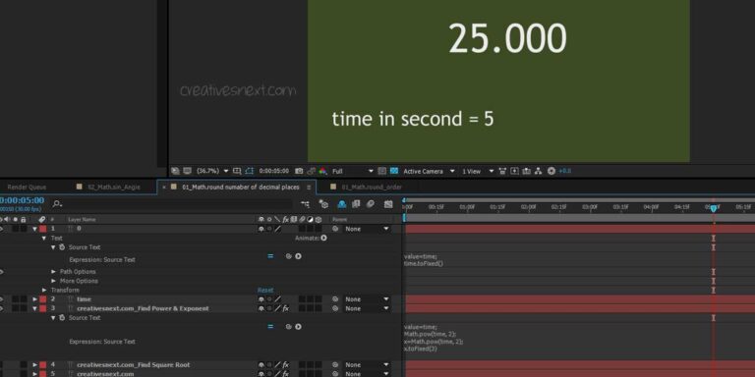Viewport: 755px width, 377px height.
Task: Open Parent dropdown for time layer
Action: click(x=367, y=299)
